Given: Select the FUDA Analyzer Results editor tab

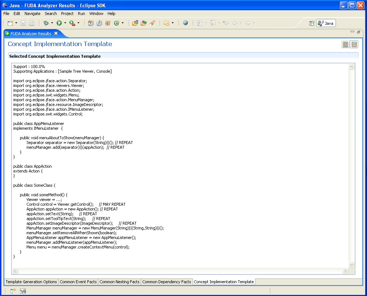Looking at the screenshot, I should click(x=30, y=34).
